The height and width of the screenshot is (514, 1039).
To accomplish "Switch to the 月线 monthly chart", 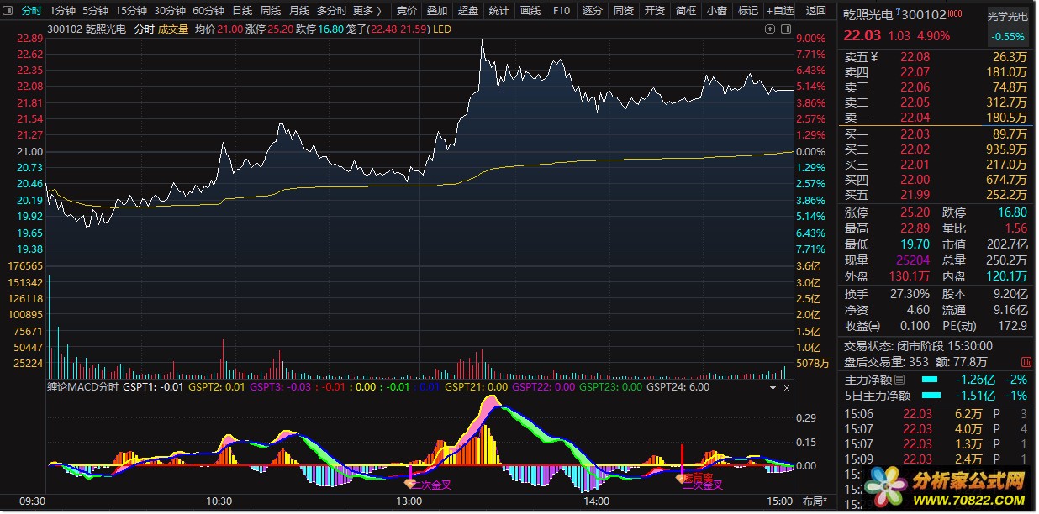I will (x=298, y=11).
